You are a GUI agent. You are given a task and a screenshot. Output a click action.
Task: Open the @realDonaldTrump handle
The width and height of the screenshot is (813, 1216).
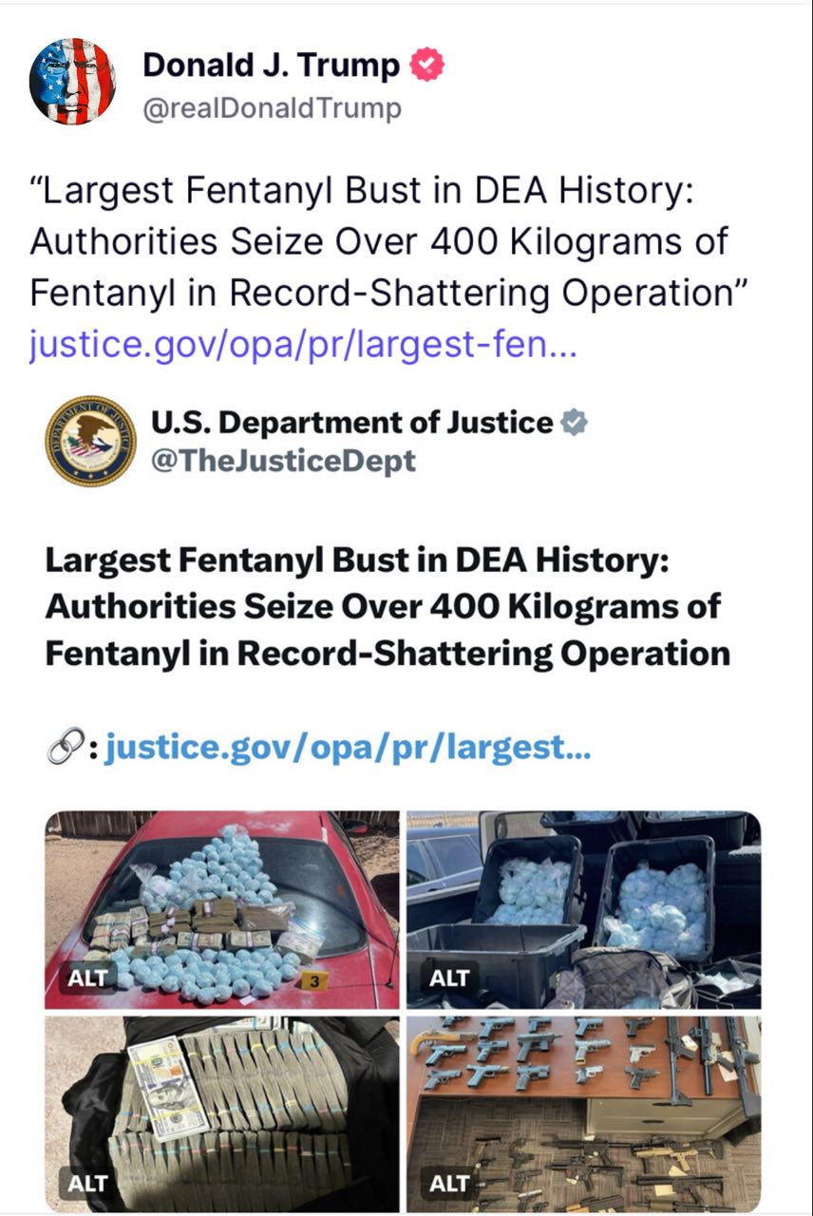pos(272,109)
